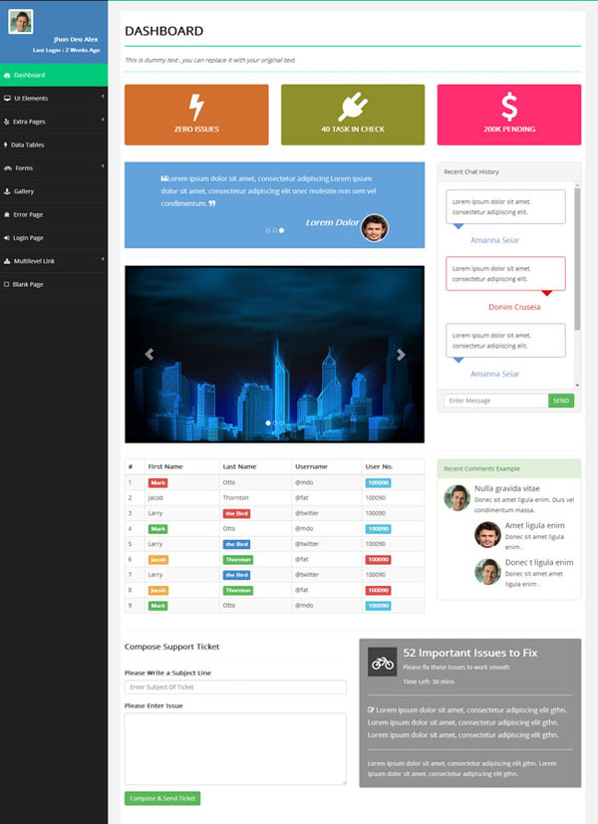
Task: Select the city image slider dot indicator
Action: [268, 422]
